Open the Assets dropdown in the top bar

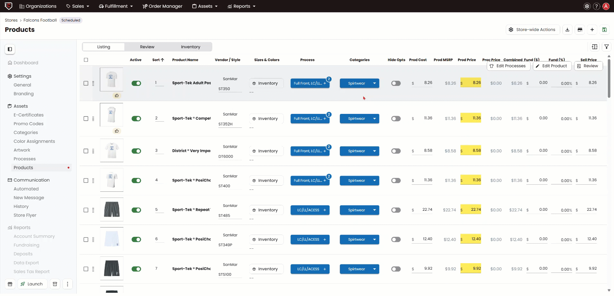coord(205,6)
